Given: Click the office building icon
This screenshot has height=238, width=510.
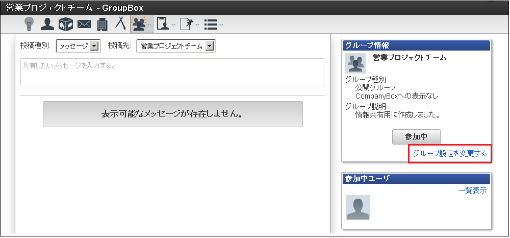Looking at the screenshot, I should 103,25.
